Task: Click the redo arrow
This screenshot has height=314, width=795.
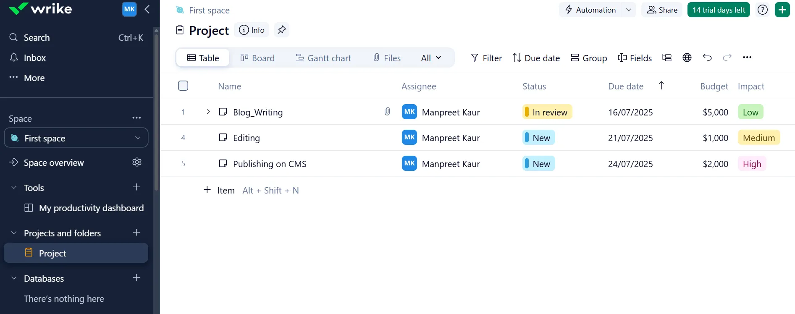Action: pyautogui.click(x=727, y=57)
